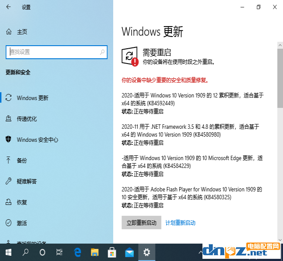Click the 激活 checkmark circle icon
Screen dimensions: 283x261
(x=8, y=223)
